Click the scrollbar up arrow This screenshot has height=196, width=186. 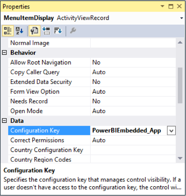pos(180,43)
